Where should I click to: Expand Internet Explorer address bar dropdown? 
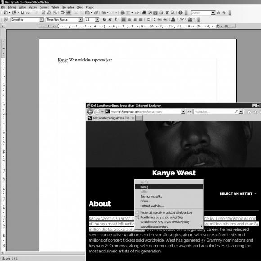pyautogui.click(x=183, y=112)
